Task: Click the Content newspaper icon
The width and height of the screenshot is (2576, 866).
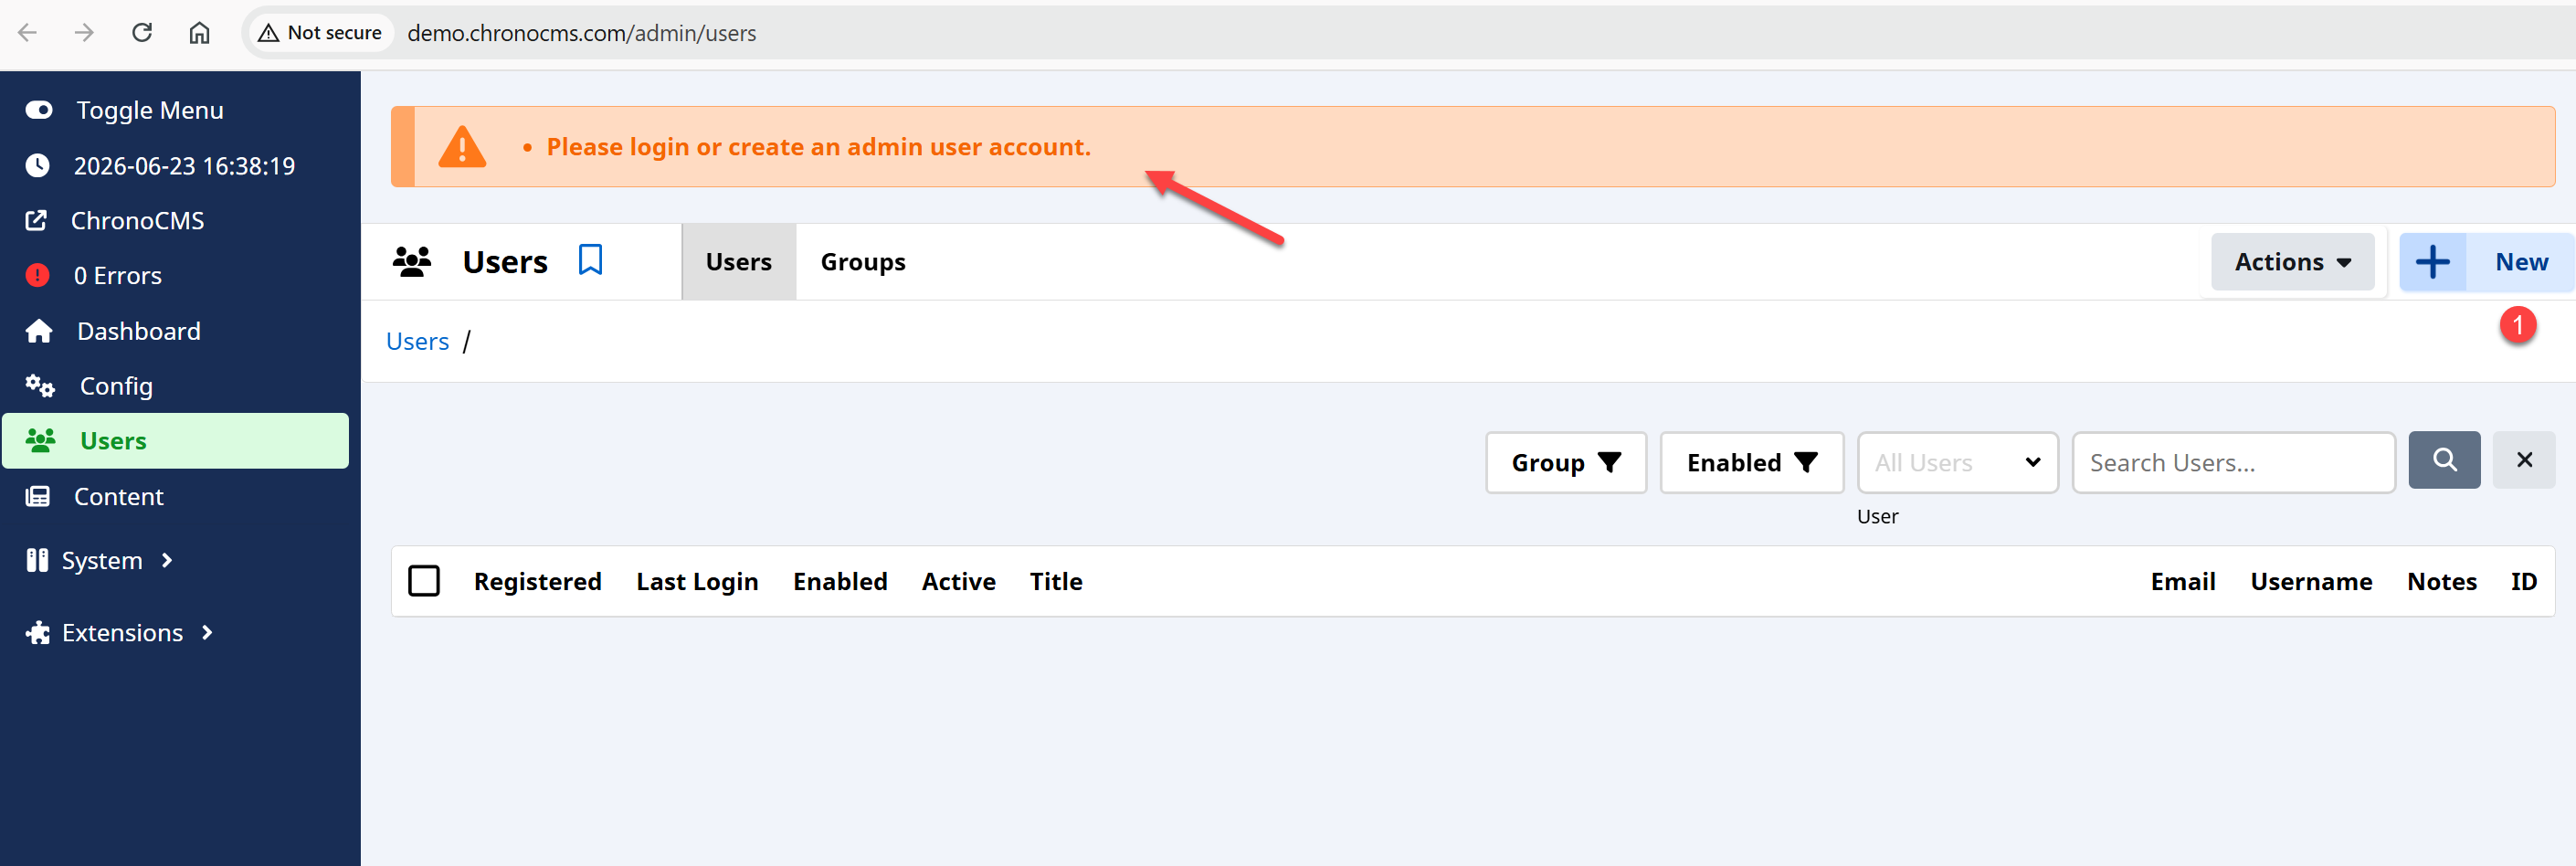Action: point(38,496)
